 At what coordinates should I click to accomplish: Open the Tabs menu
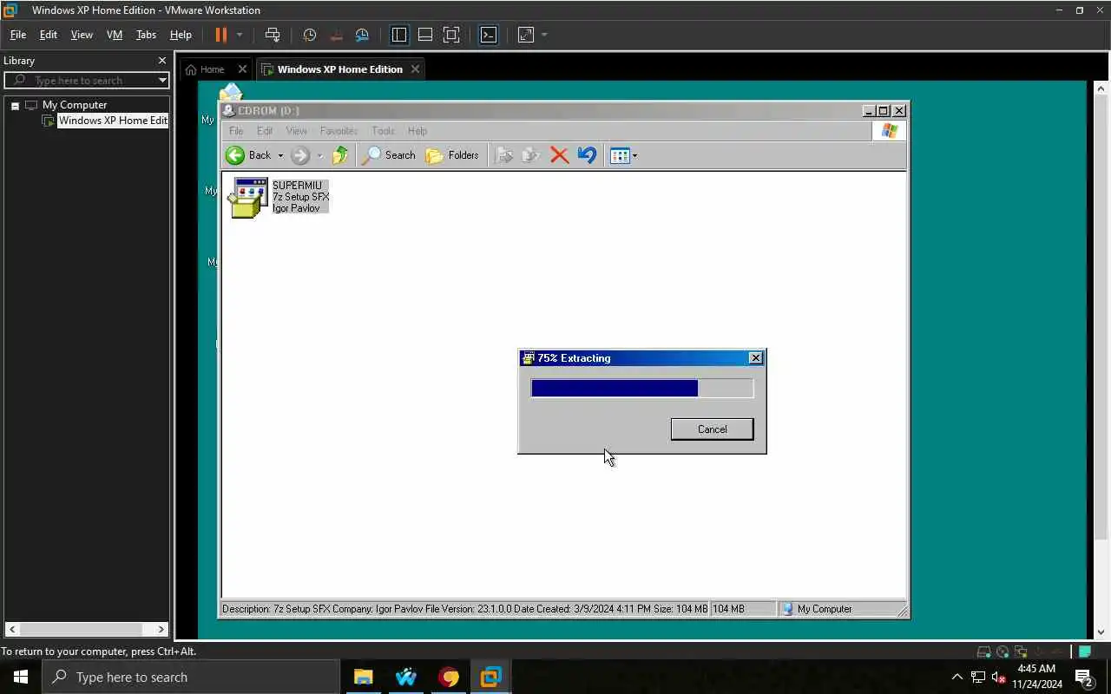tap(146, 35)
